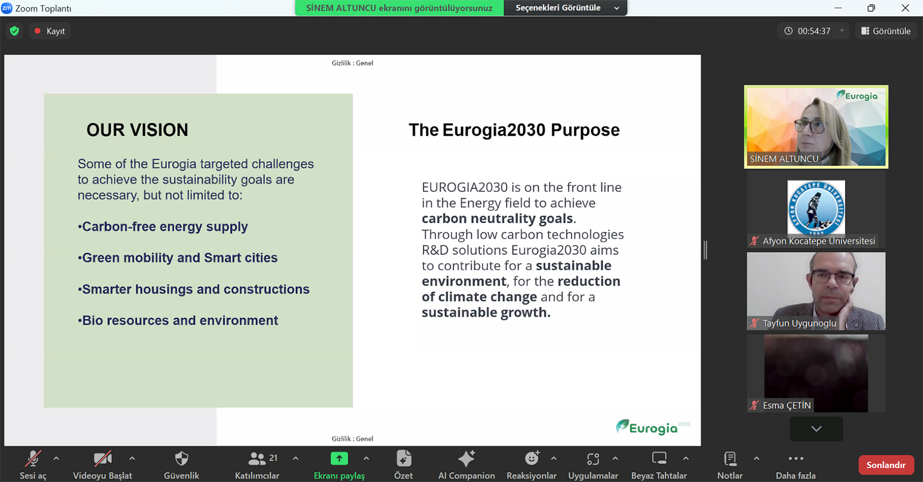Click the green encryption shield icon
923x482 pixels.
click(15, 31)
